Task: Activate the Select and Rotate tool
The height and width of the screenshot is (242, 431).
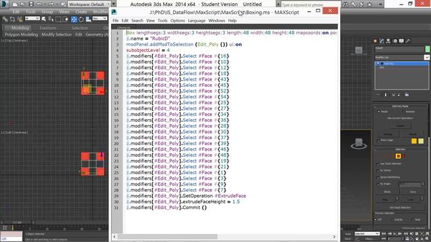Action: (81, 19)
